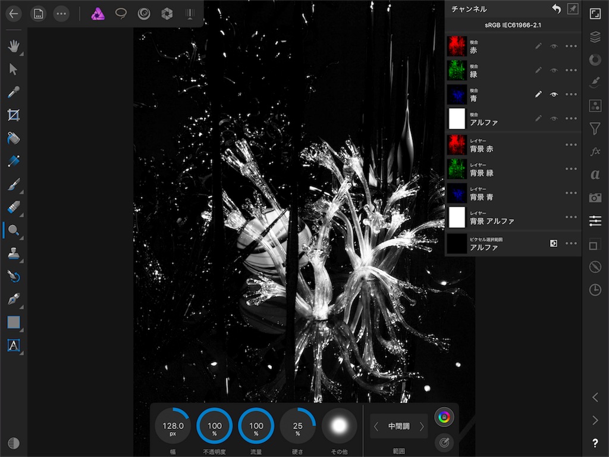Open options for the 緑 channel
Image resolution: width=609 pixels, height=457 pixels.
(571, 70)
